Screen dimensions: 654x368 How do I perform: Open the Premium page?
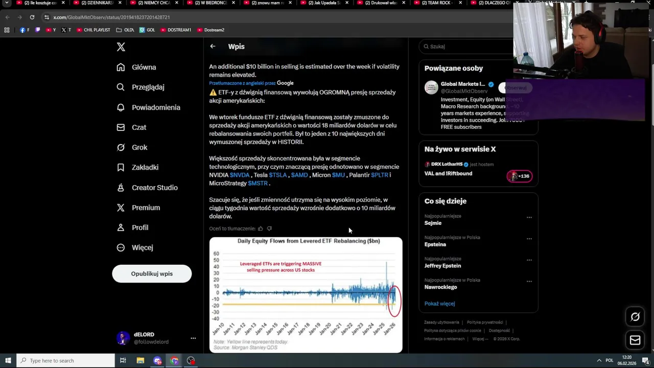click(x=138, y=208)
